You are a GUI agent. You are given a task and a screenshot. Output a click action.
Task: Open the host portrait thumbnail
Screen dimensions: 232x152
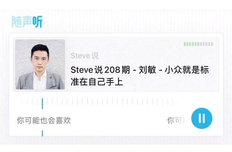point(40,64)
